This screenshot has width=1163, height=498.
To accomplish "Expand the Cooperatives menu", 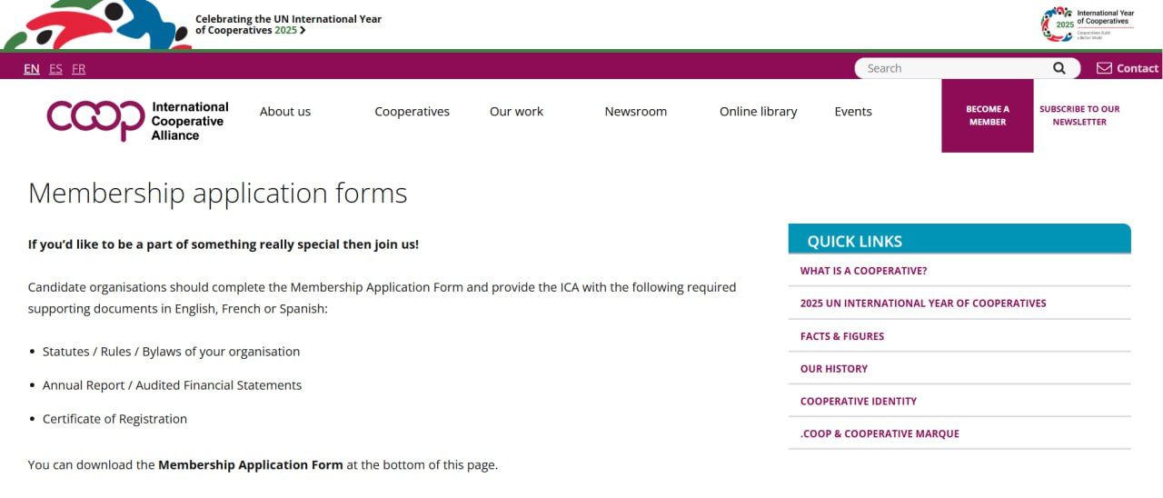I will (x=412, y=112).
